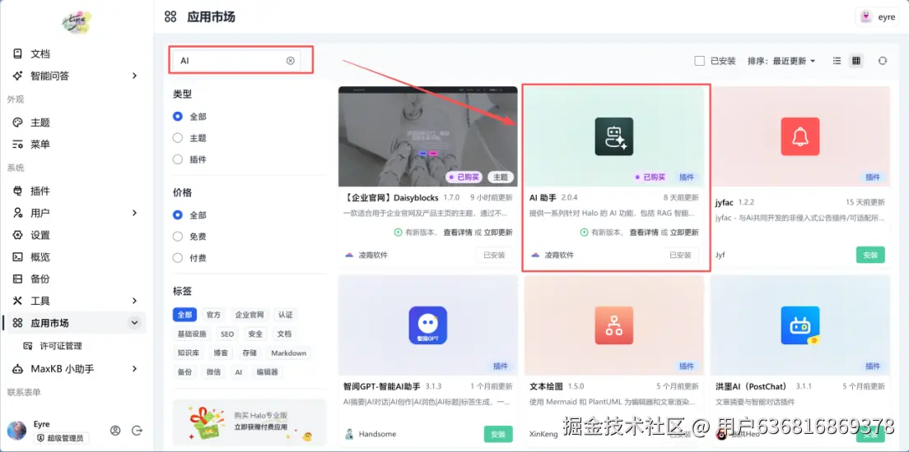Clear the AI search box text
Viewport: 909px width, 452px height.
pos(291,60)
